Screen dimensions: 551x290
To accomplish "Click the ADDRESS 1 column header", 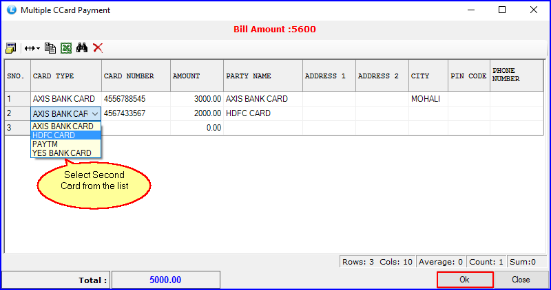I will (x=329, y=76).
